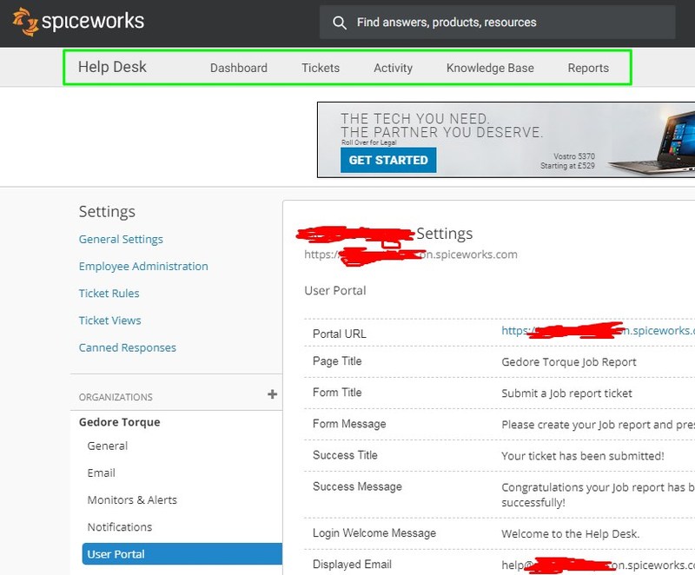The height and width of the screenshot is (575, 695).
Task: Open Canned Responses
Action: click(x=127, y=347)
